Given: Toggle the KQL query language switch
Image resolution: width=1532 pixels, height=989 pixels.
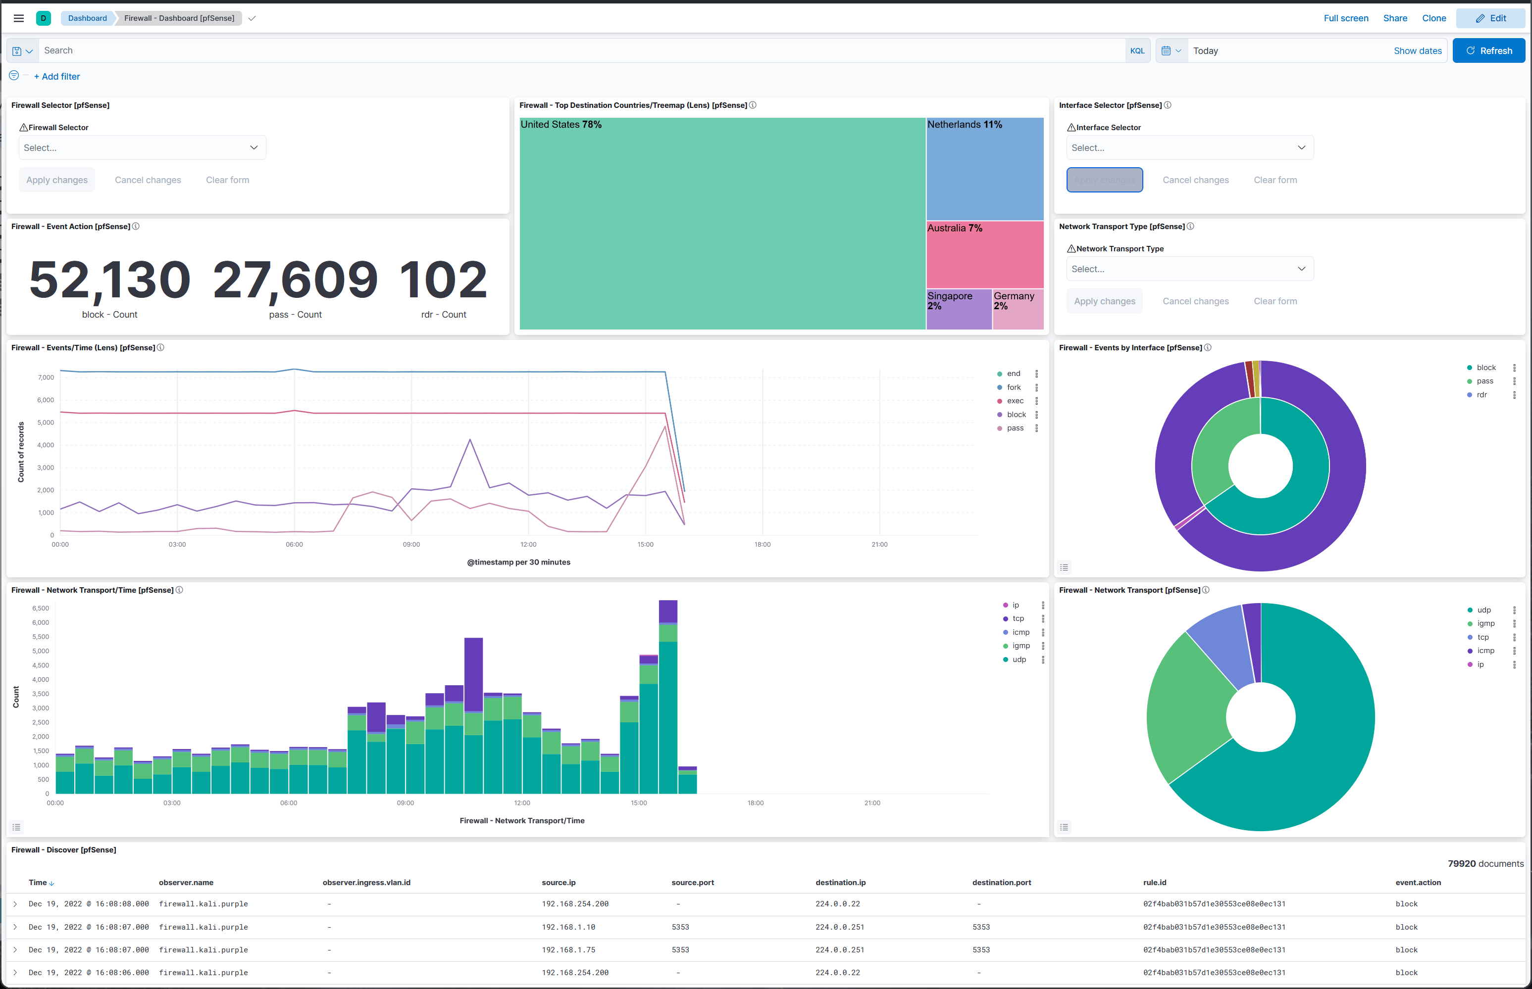Looking at the screenshot, I should coord(1137,51).
